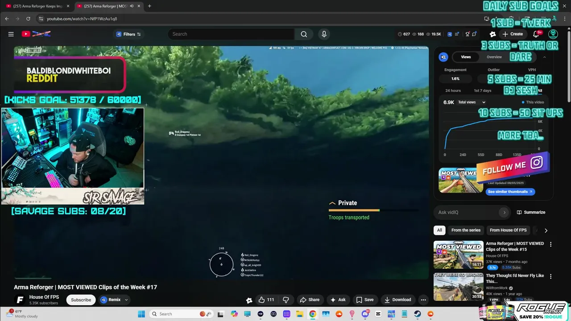Open the video title Clips of the Week #15
The image size is (571, 321).
515,247
